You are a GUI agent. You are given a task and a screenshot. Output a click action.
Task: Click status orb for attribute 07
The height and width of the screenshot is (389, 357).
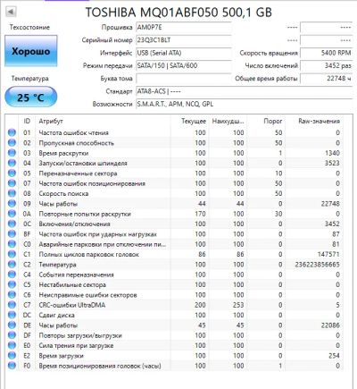tap(12, 183)
